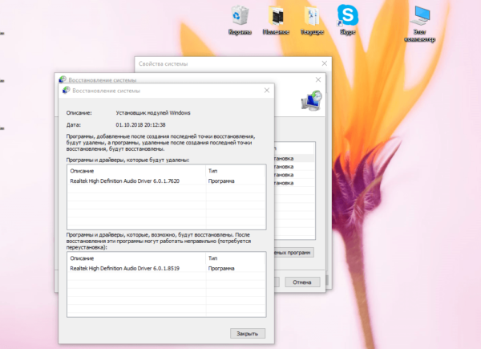Click the Программа cell in the 6.0.1.7620 row
Screen dimensions: 481x349
[x=221, y=181]
